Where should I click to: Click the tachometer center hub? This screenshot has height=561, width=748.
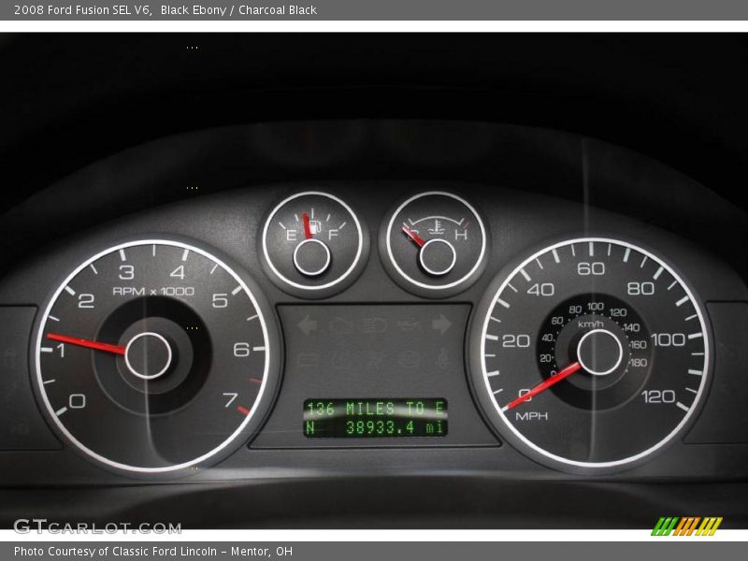click(149, 355)
